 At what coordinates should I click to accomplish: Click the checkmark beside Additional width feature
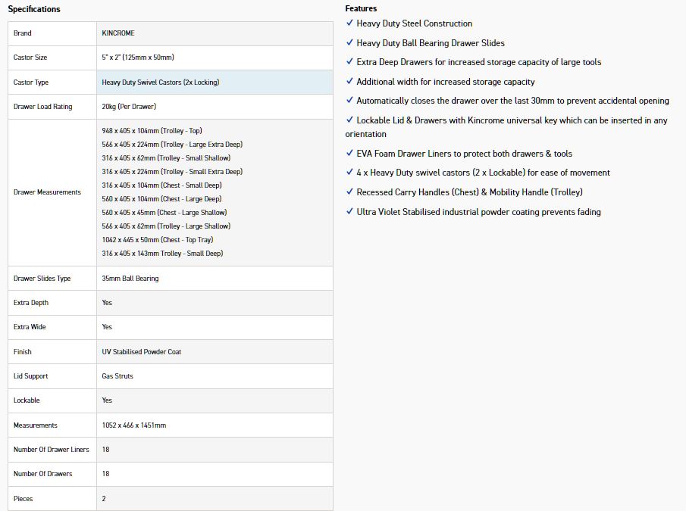tap(349, 81)
